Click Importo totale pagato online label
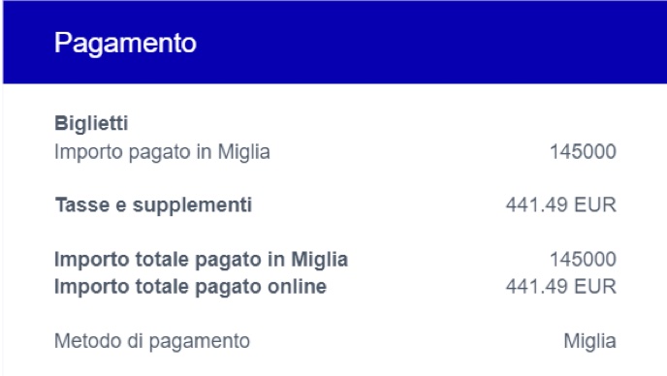Viewport: 667px width, 376px height. pos(191,287)
